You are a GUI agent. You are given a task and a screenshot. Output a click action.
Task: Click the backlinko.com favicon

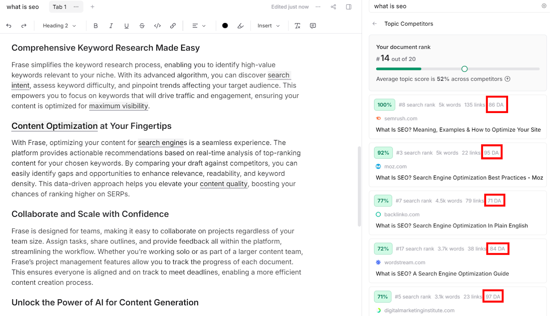[x=378, y=215]
